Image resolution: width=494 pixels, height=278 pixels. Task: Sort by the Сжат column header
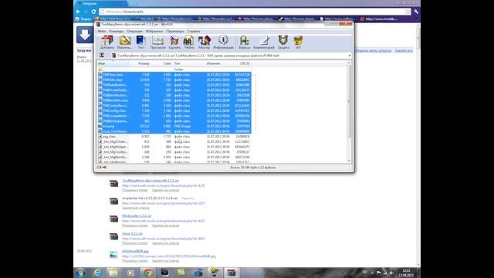pyautogui.click(x=161, y=63)
